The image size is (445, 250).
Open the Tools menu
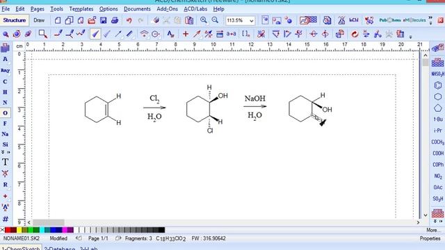57,9
